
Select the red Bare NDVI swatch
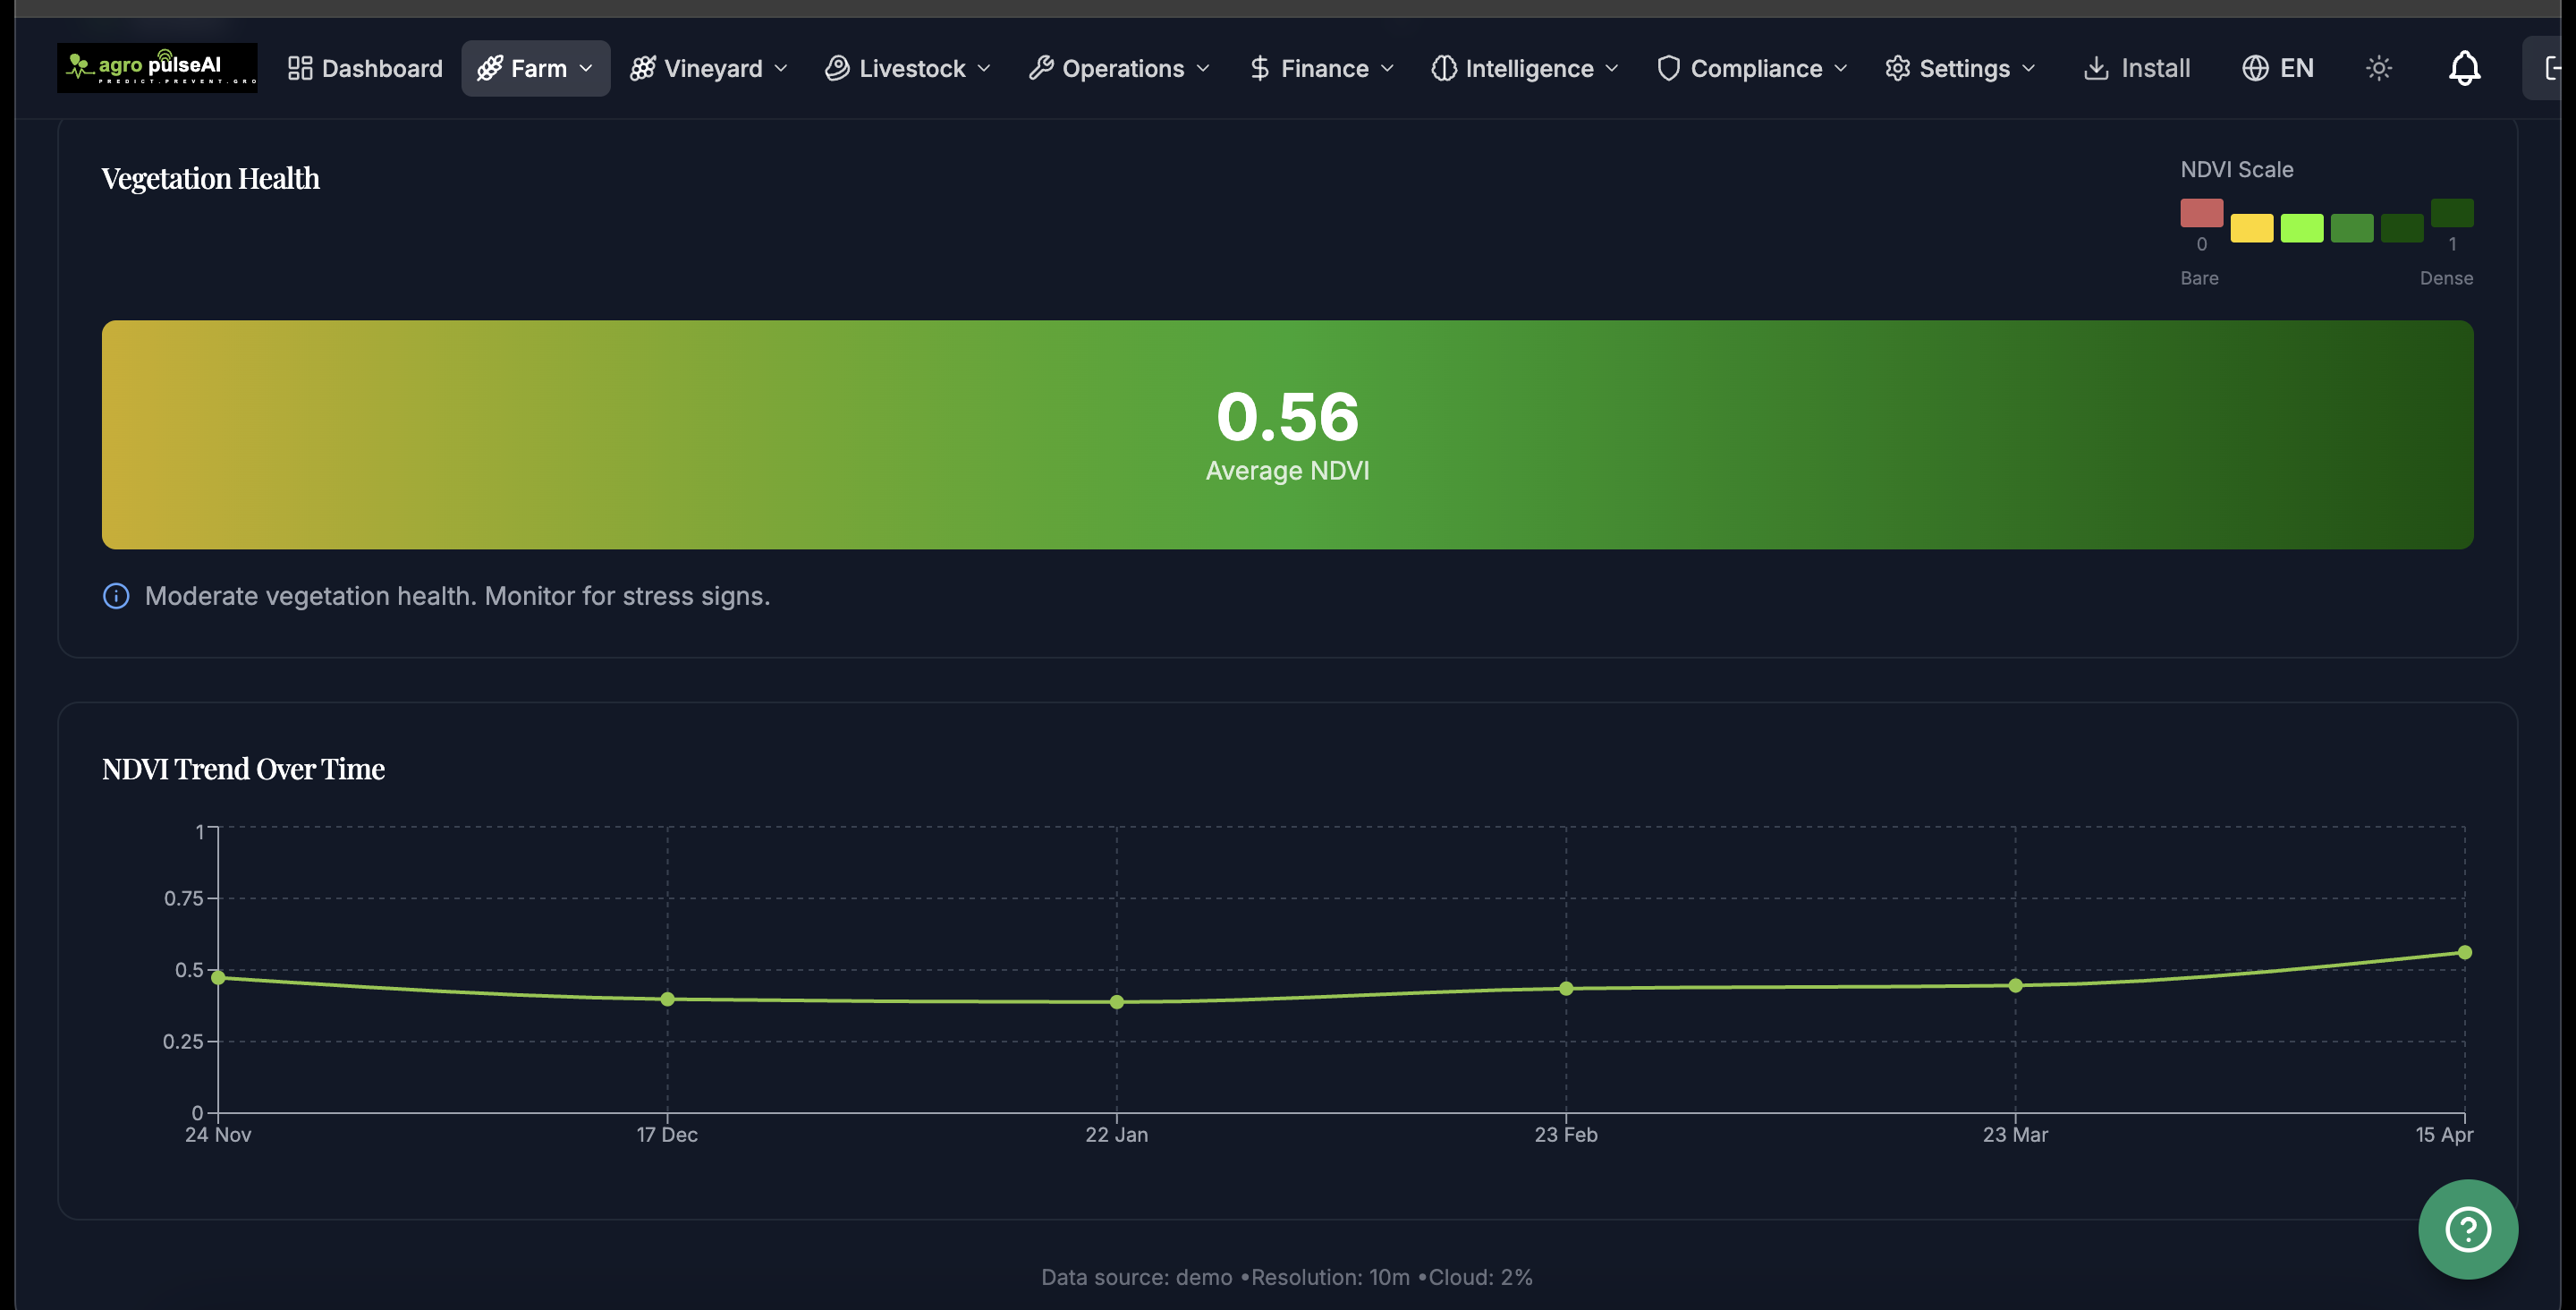[x=2201, y=213]
